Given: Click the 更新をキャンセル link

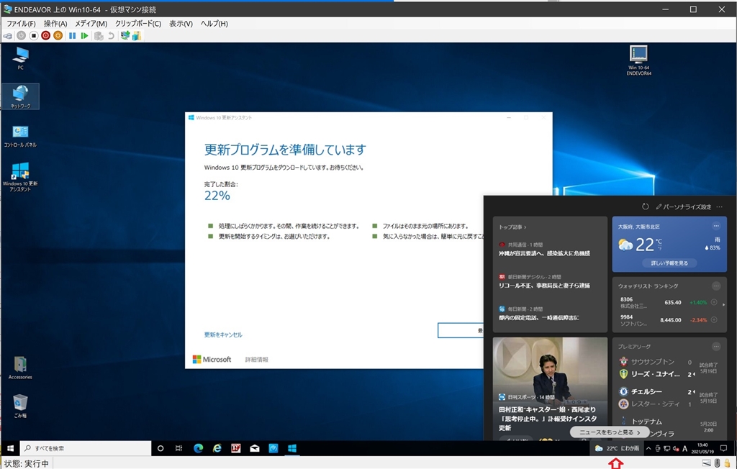Looking at the screenshot, I should point(223,334).
